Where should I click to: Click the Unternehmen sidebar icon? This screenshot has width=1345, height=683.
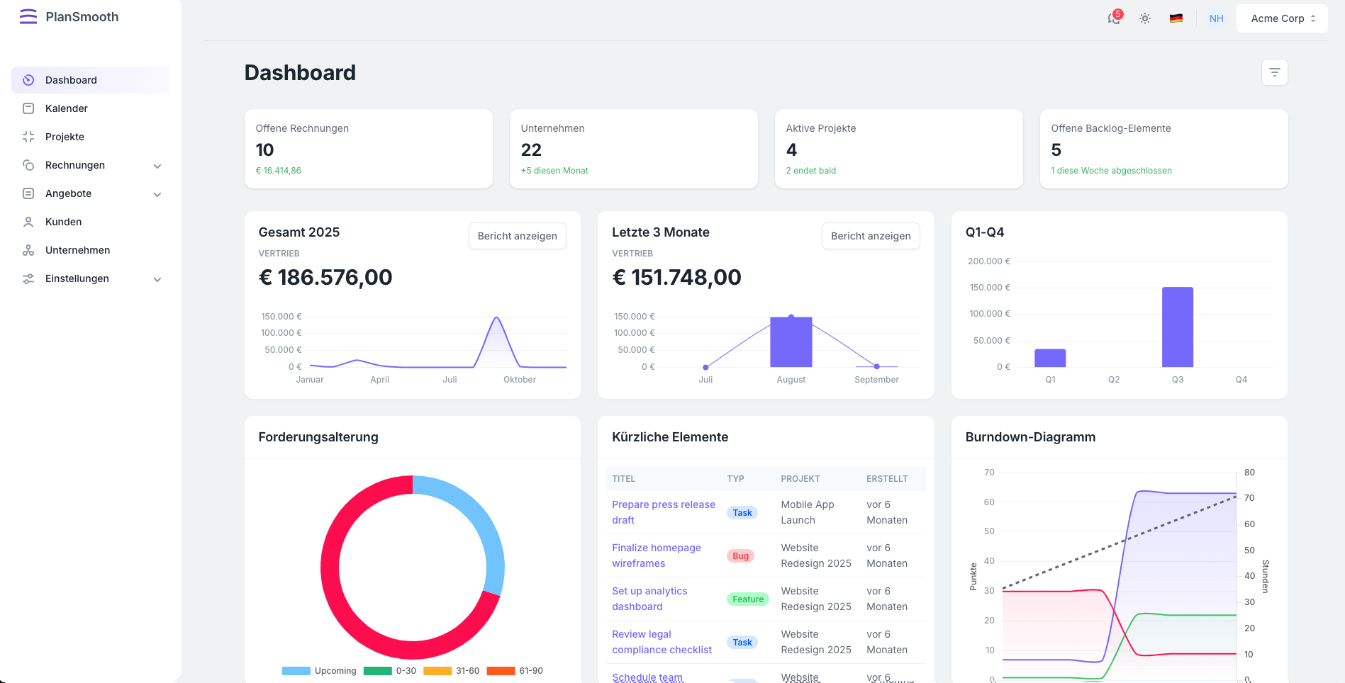pos(28,250)
